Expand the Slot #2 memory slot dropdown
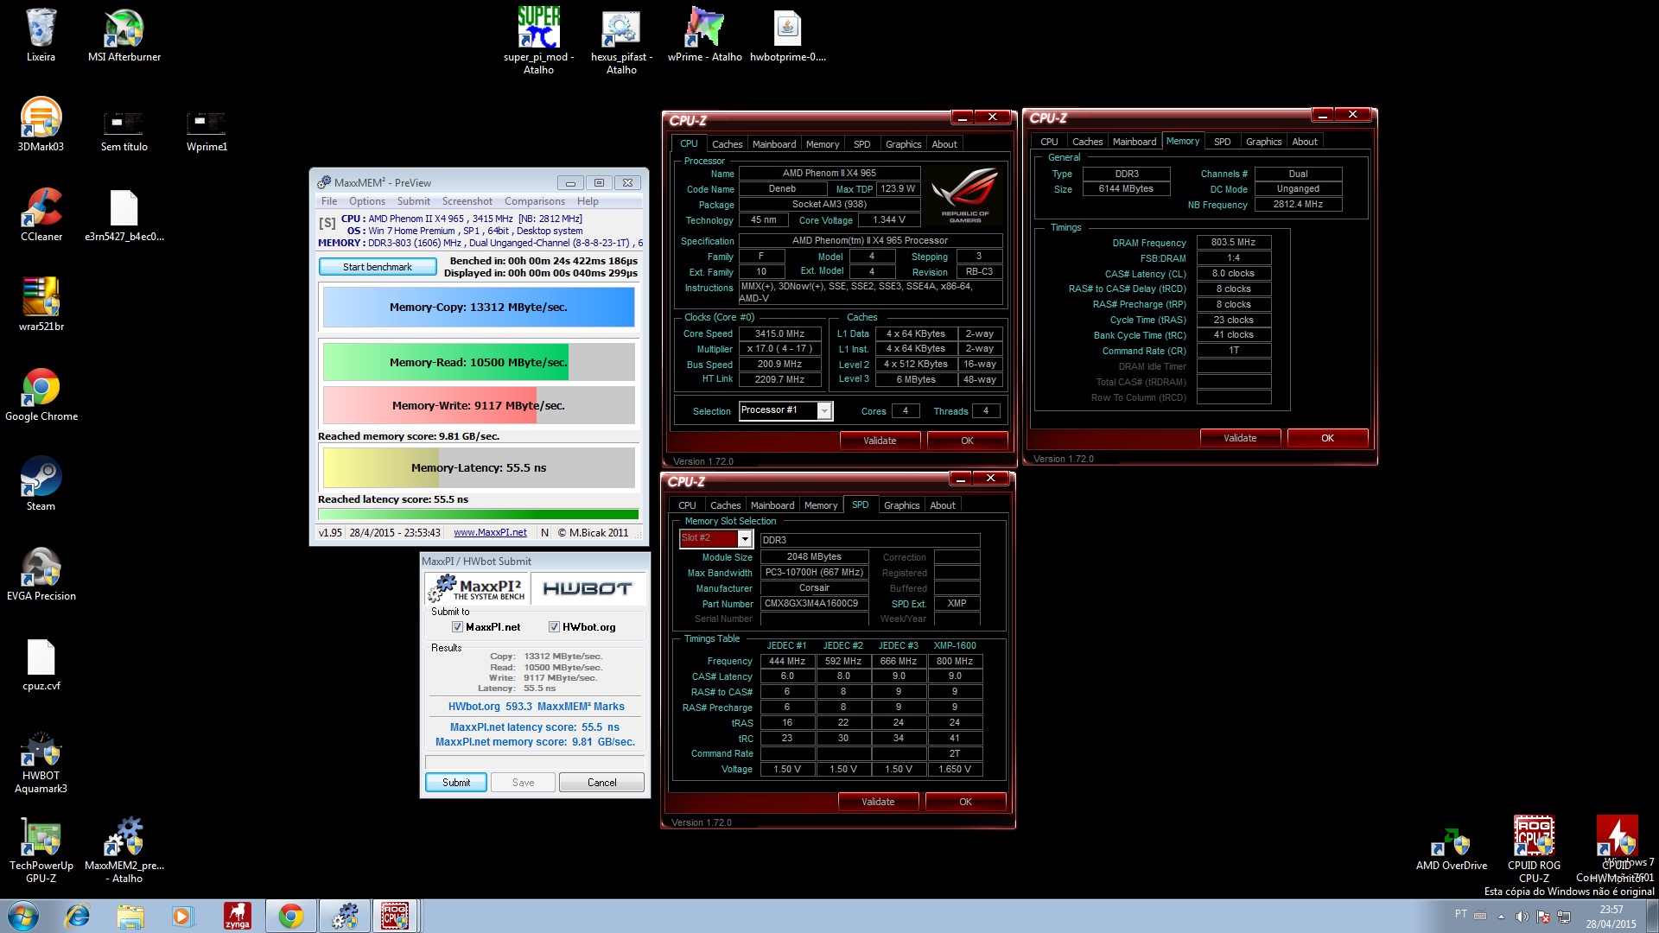This screenshot has width=1659, height=933. coord(744,538)
